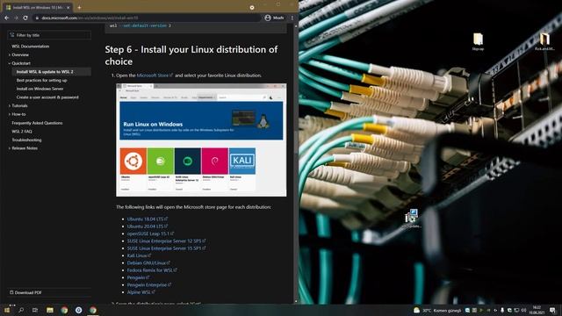Open the weather widget showing 30°C
562x316 pixels.
(x=437, y=310)
